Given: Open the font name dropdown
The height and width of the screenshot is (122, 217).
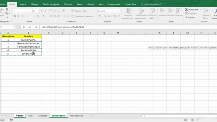Looking at the screenshot, I should 31,11.
